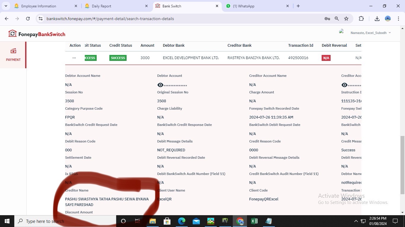Image resolution: width=405 pixels, height=227 pixels.
Task: Select the transaction ID 492500016 cell
Action: (x=298, y=58)
